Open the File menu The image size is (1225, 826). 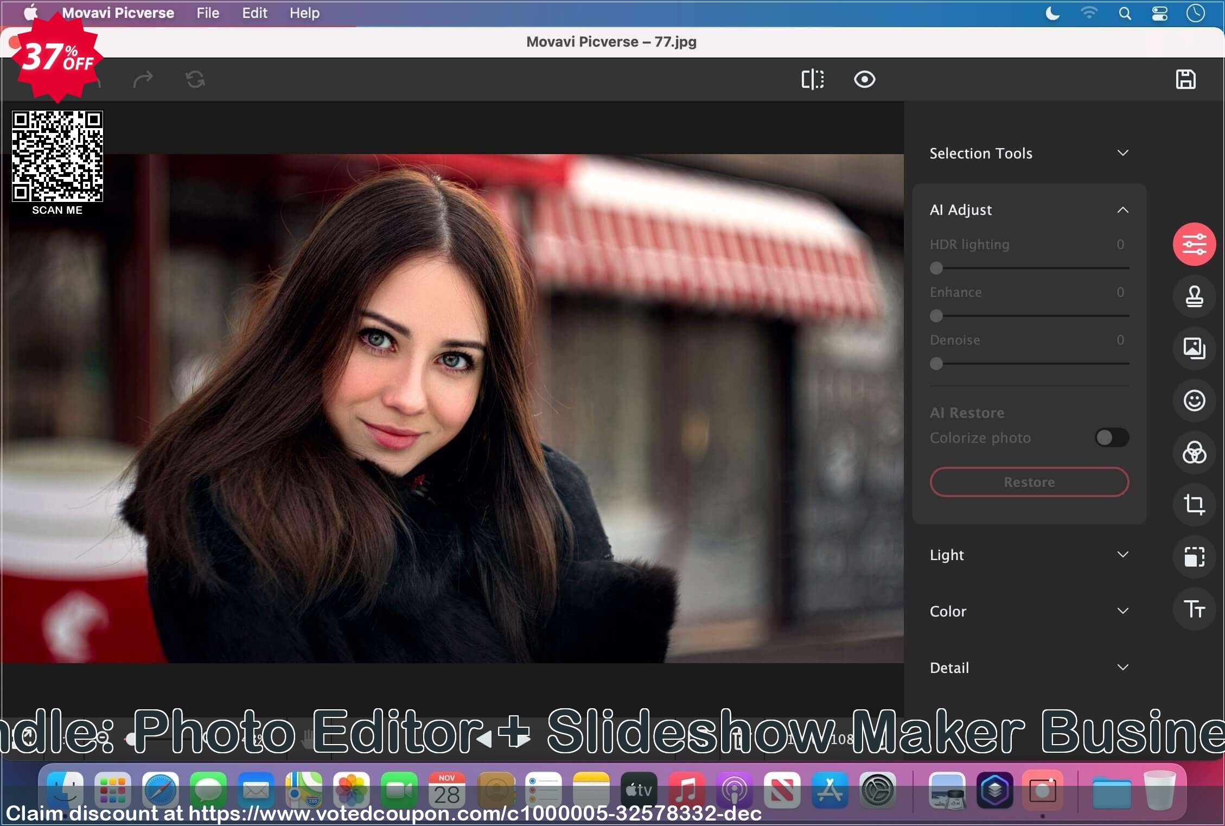click(207, 12)
